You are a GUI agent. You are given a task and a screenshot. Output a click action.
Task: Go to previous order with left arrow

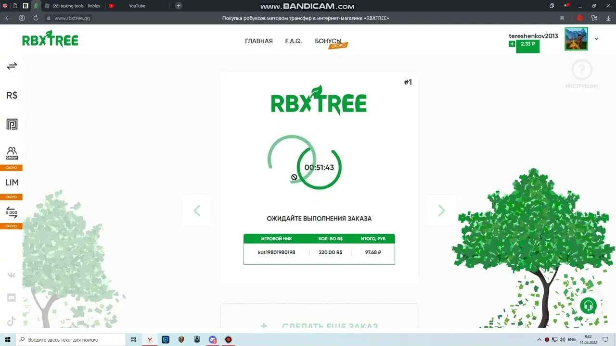[196, 210]
